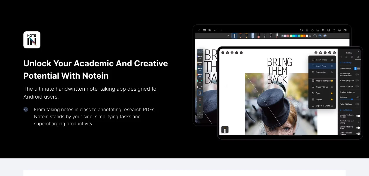
Task: Select the fountain pen tool
Action: coord(235,35)
